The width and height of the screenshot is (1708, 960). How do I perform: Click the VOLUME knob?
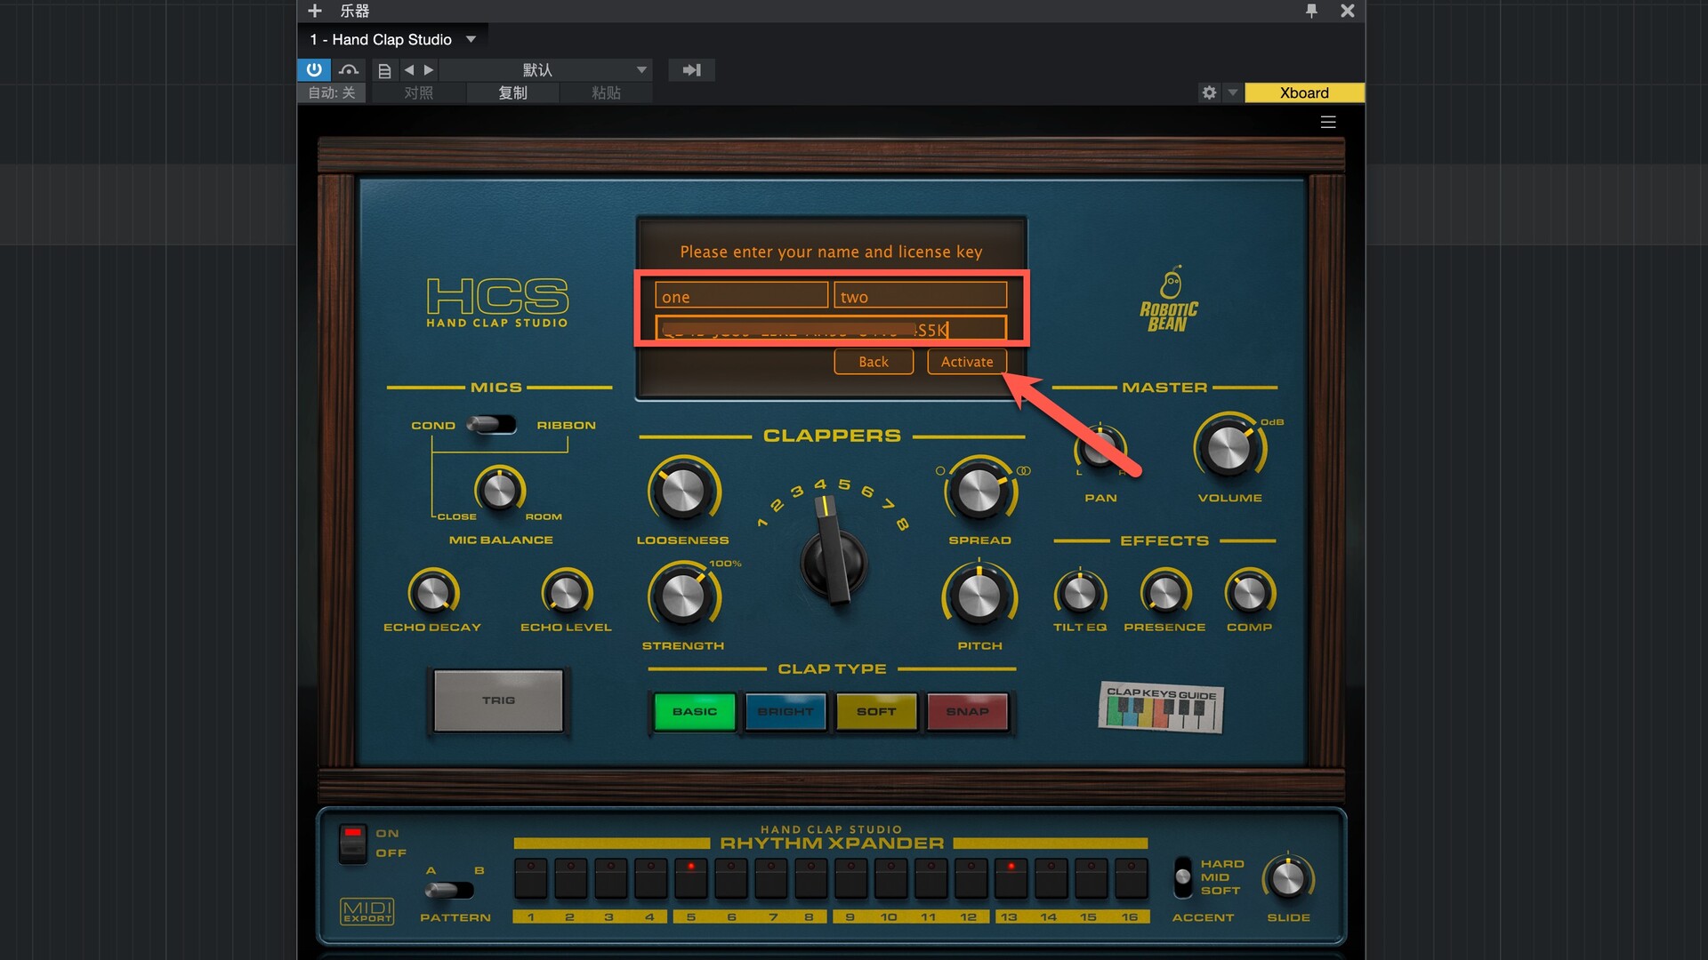pyautogui.click(x=1229, y=447)
